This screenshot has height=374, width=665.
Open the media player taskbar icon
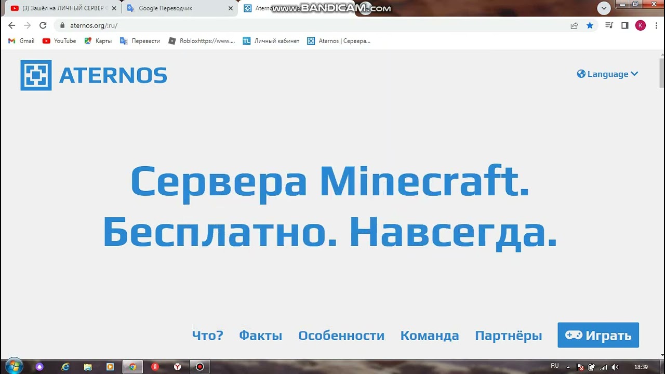(x=110, y=367)
